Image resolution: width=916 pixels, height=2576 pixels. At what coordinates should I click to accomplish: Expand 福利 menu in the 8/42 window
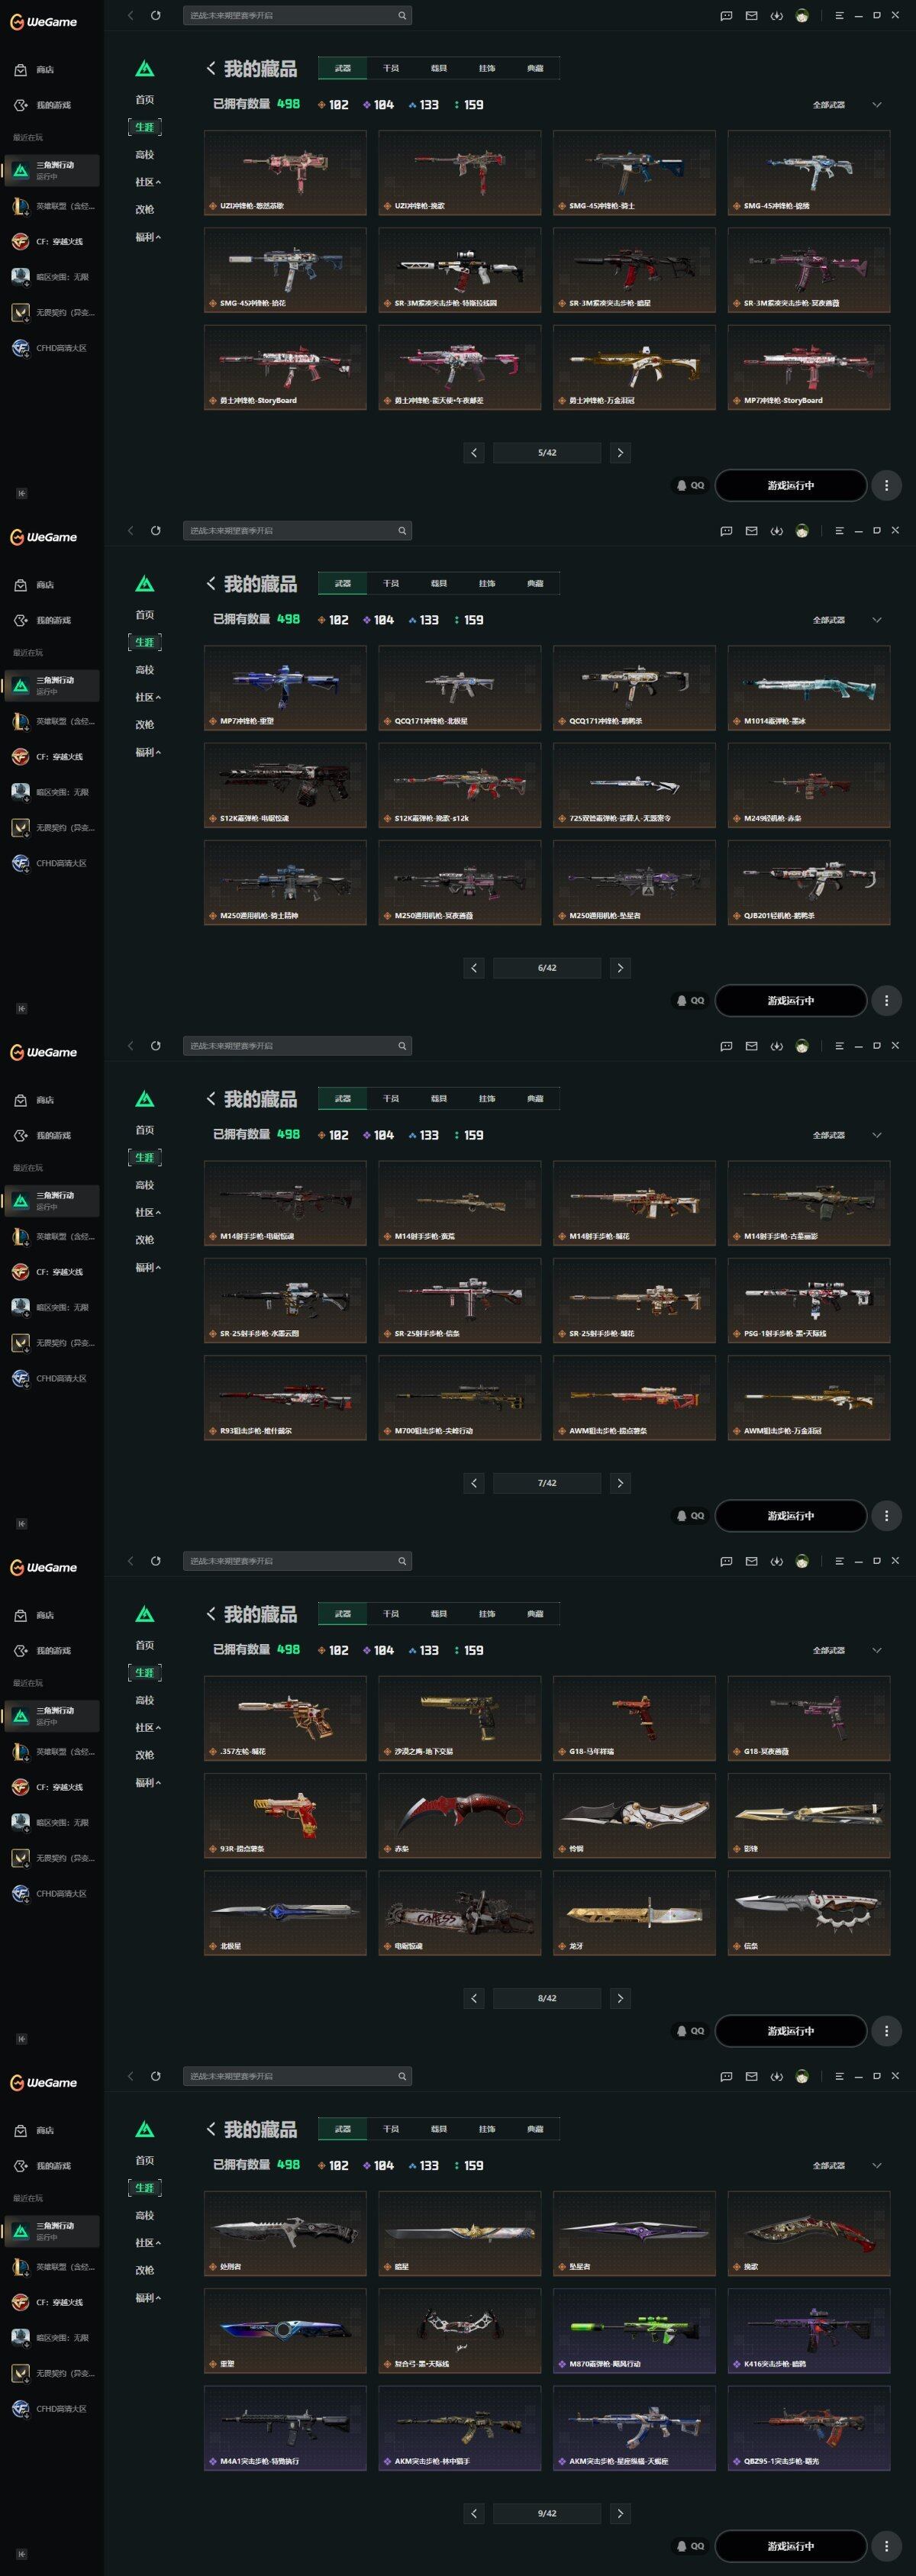[x=148, y=1782]
